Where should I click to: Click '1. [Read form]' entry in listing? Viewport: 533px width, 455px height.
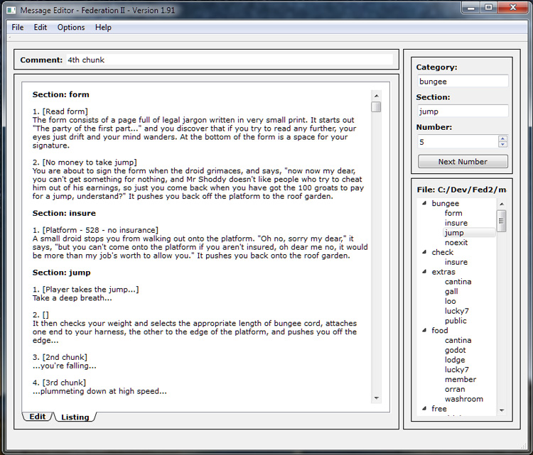(x=60, y=111)
